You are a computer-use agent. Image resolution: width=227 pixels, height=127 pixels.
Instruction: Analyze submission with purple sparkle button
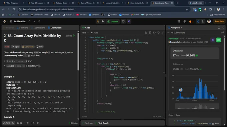click(213, 40)
